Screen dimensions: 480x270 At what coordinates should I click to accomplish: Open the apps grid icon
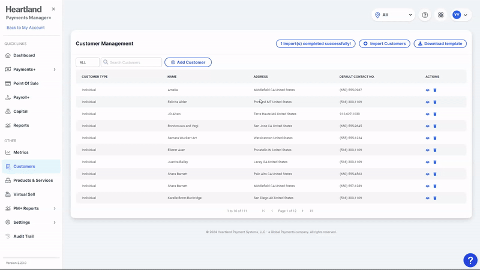click(x=441, y=15)
